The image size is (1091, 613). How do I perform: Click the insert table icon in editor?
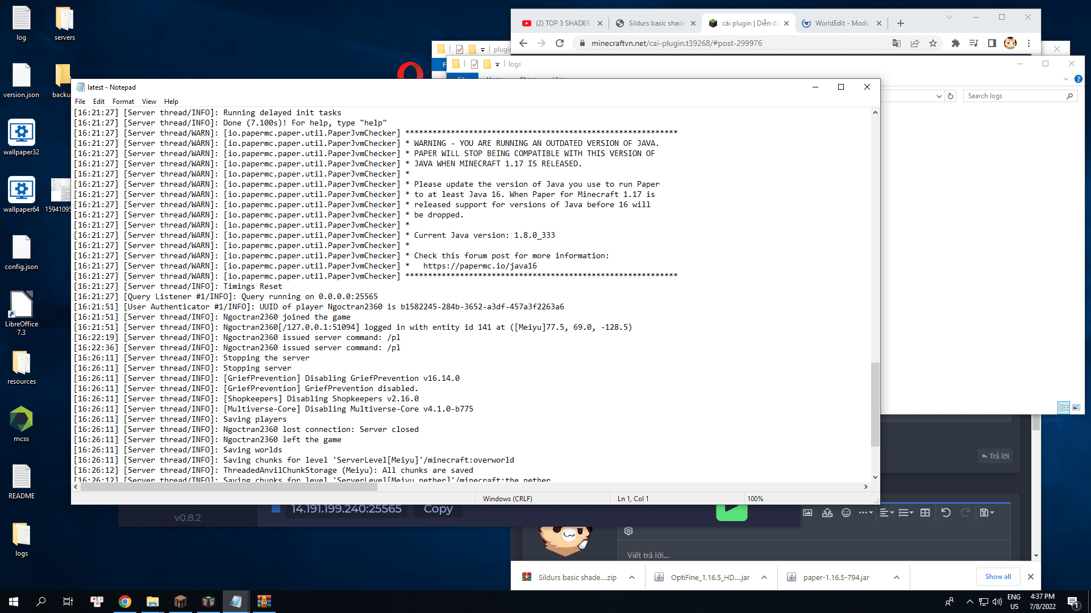tap(925, 513)
